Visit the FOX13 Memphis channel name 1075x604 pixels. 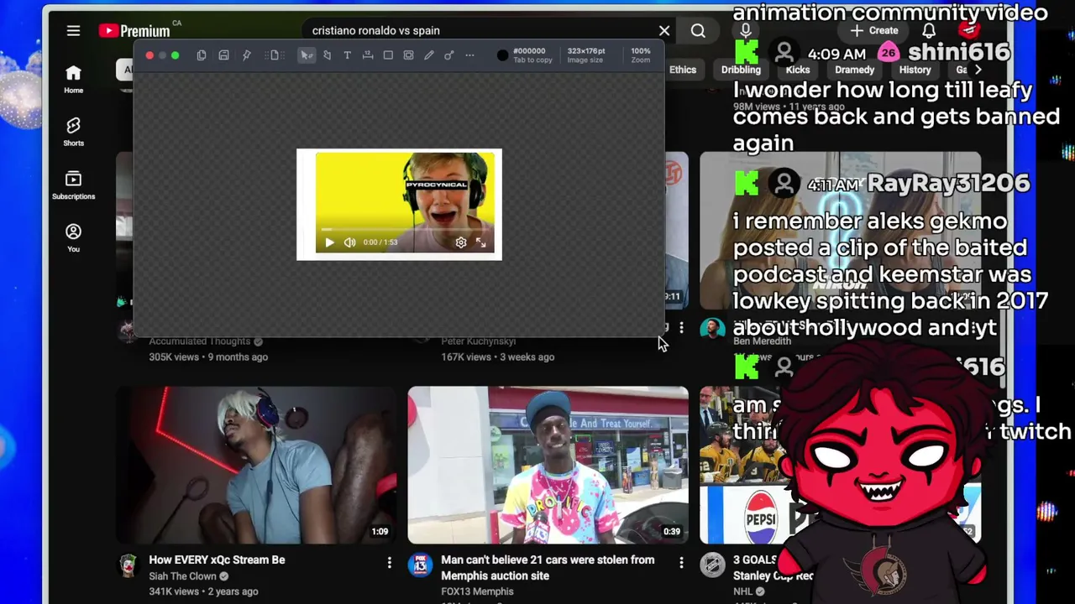pyautogui.click(x=477, y=591)
